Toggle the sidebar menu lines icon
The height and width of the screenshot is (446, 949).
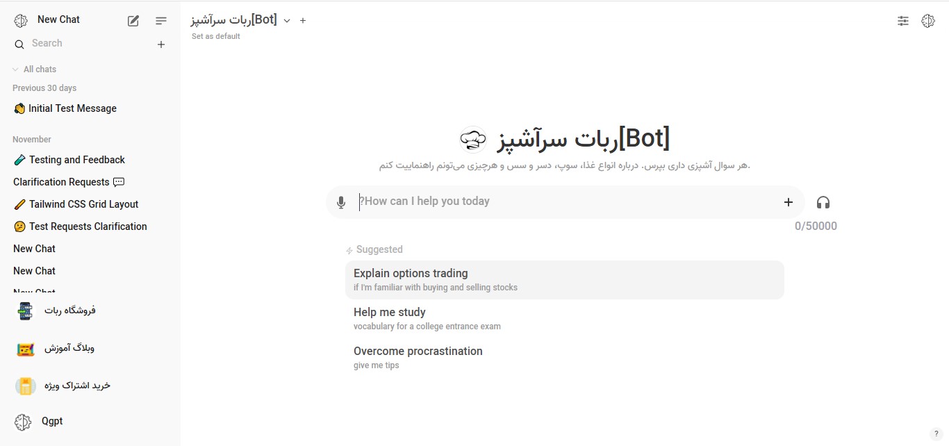click(x=161, y=21)
